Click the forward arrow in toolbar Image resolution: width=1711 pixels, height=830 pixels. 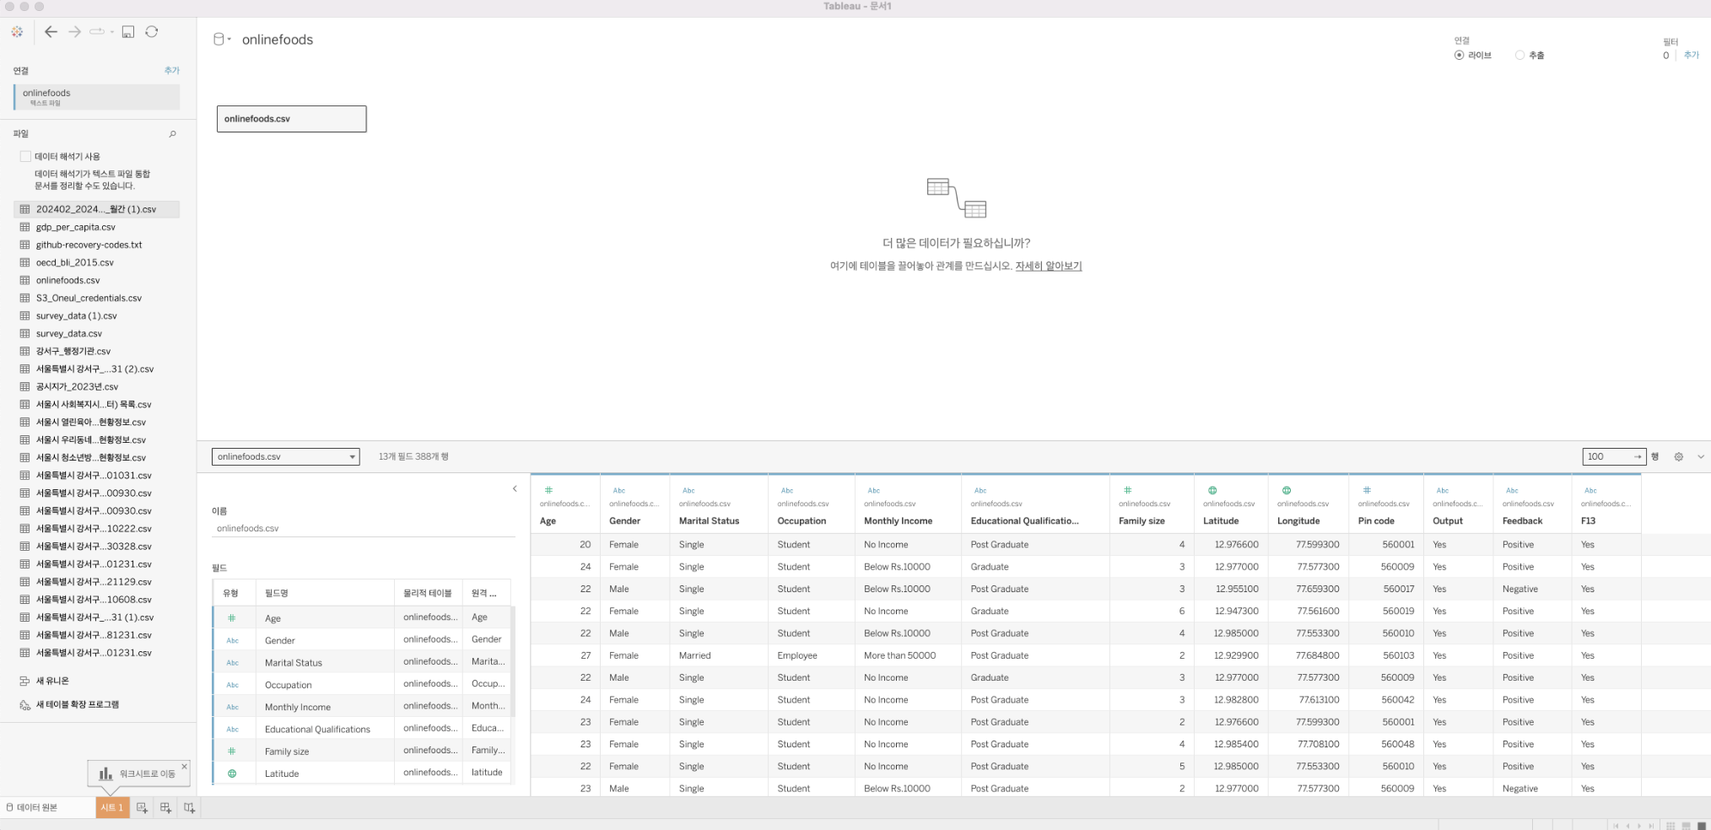tap(74, 32)
